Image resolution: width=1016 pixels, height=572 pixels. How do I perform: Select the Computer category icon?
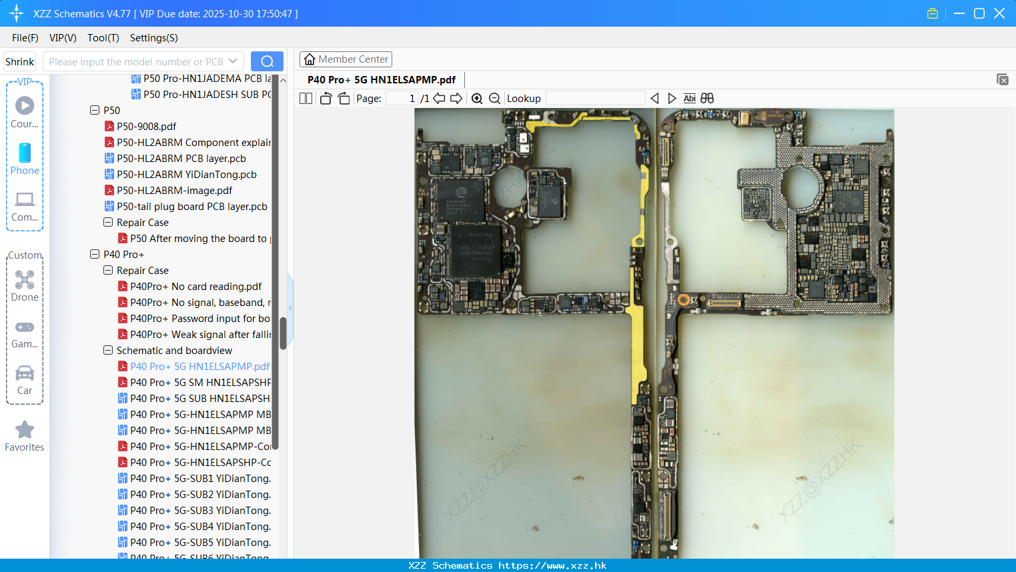25,206
